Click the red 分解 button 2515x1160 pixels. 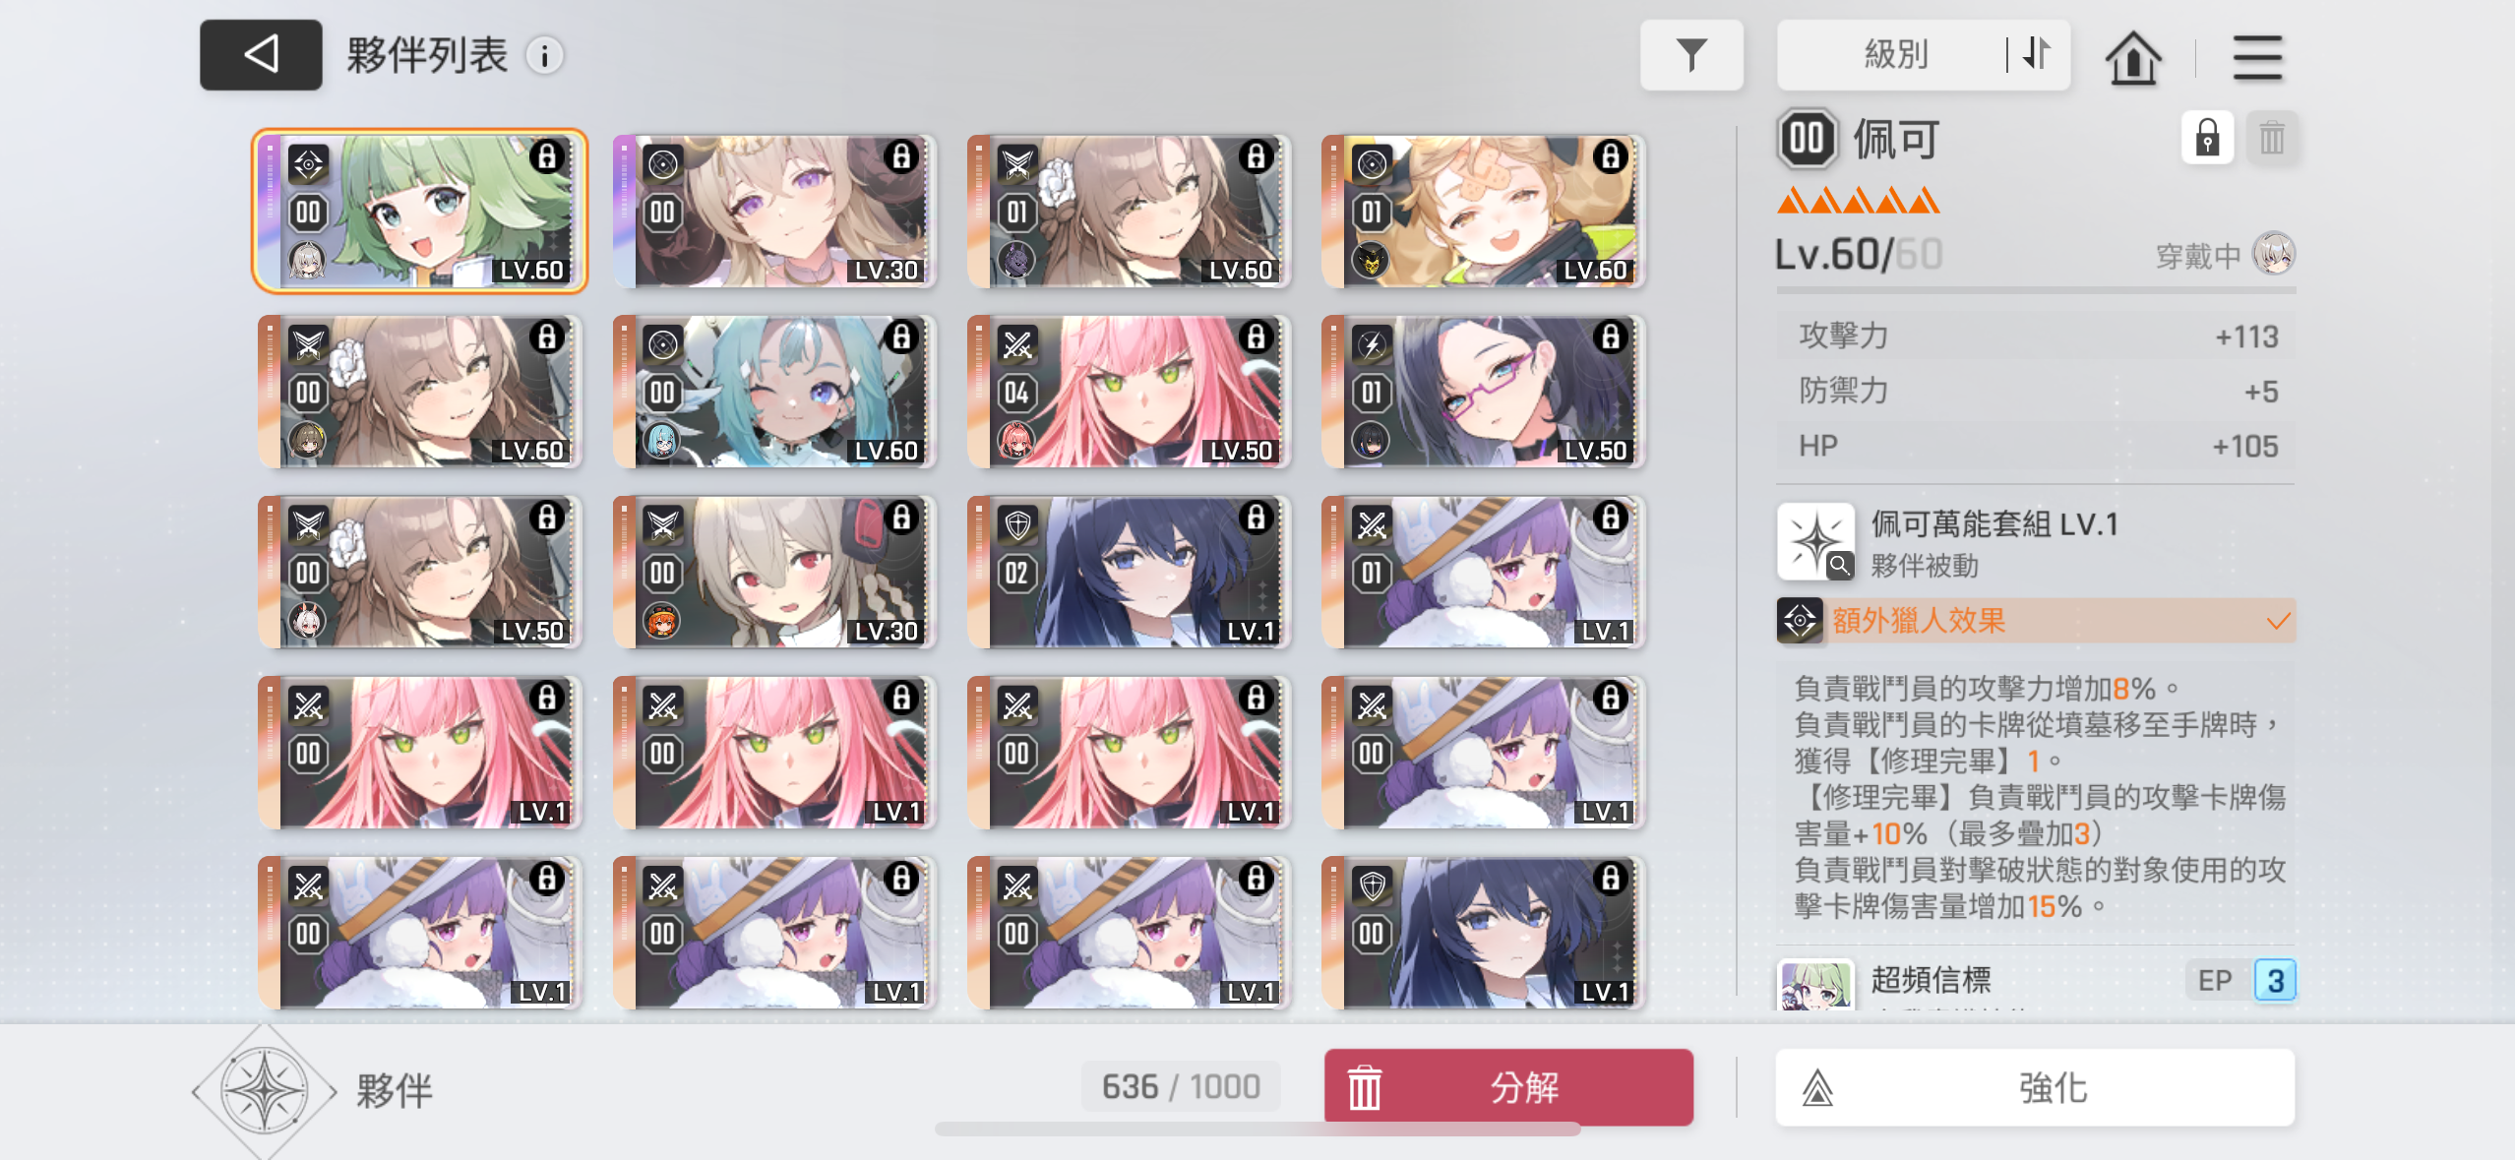(x=1508, y=1087)
